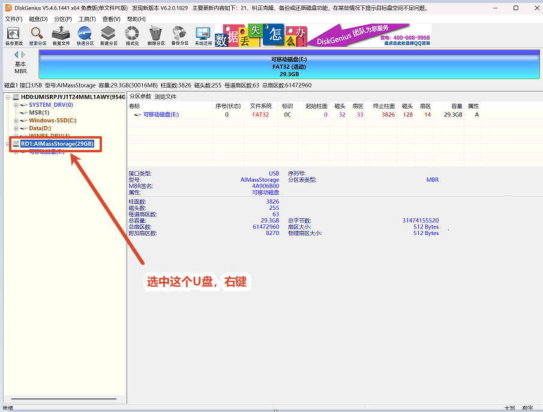This screenshot has width=543, height=412.
Task: Click the 基本 MBR disk type label
Action: (20, 68)
